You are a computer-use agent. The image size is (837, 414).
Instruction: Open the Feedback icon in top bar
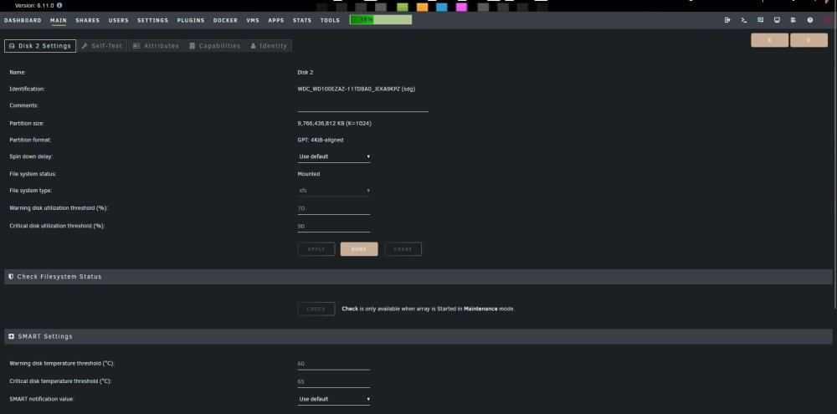[x=760, y=20]
